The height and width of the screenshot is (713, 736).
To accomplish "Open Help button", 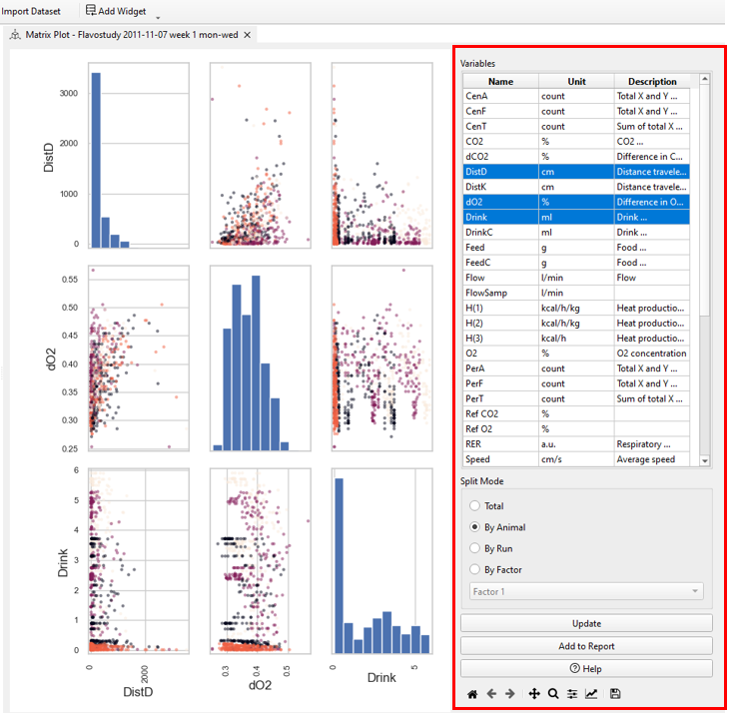I will (x=586, y=668).
